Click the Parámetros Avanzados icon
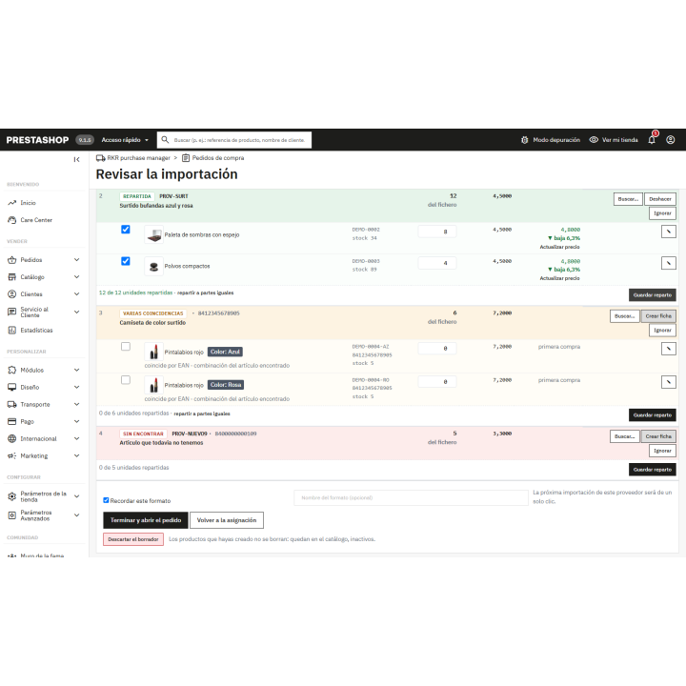 tap(11, 515)
